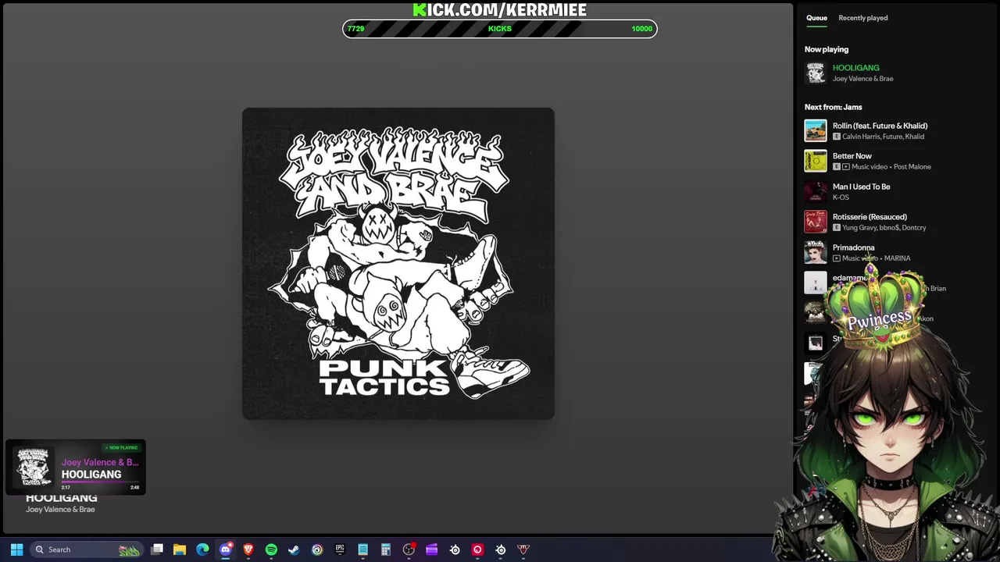Viewport: 1000px width, 562px height.
Task: Open Brave browser from the taskbar
Action: point(248,550)
